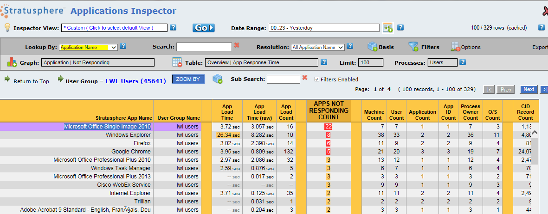548x214 pixels.
Task: Expand the Lookup By dropdown
Action: pos(113,47)
